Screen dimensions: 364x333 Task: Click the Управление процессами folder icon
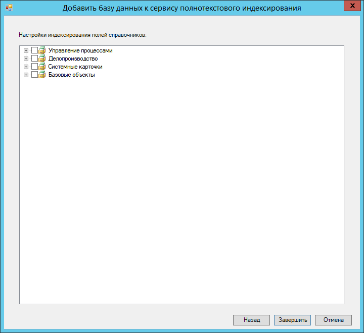[42, 50]
